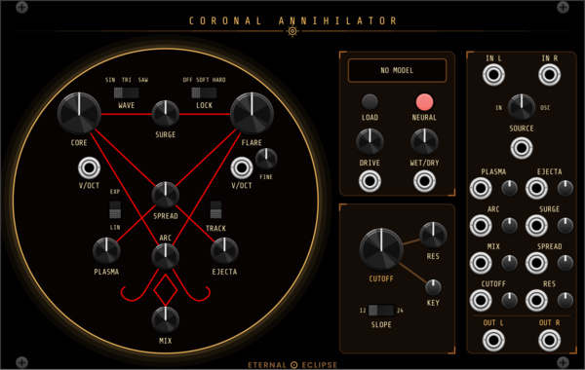
Task: Click the SURGE CV input jack
Action: tap(536, 226)
